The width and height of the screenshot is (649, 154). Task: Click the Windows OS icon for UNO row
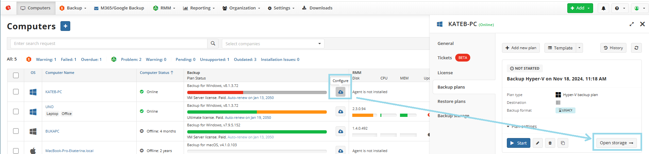tap(33, 112)
